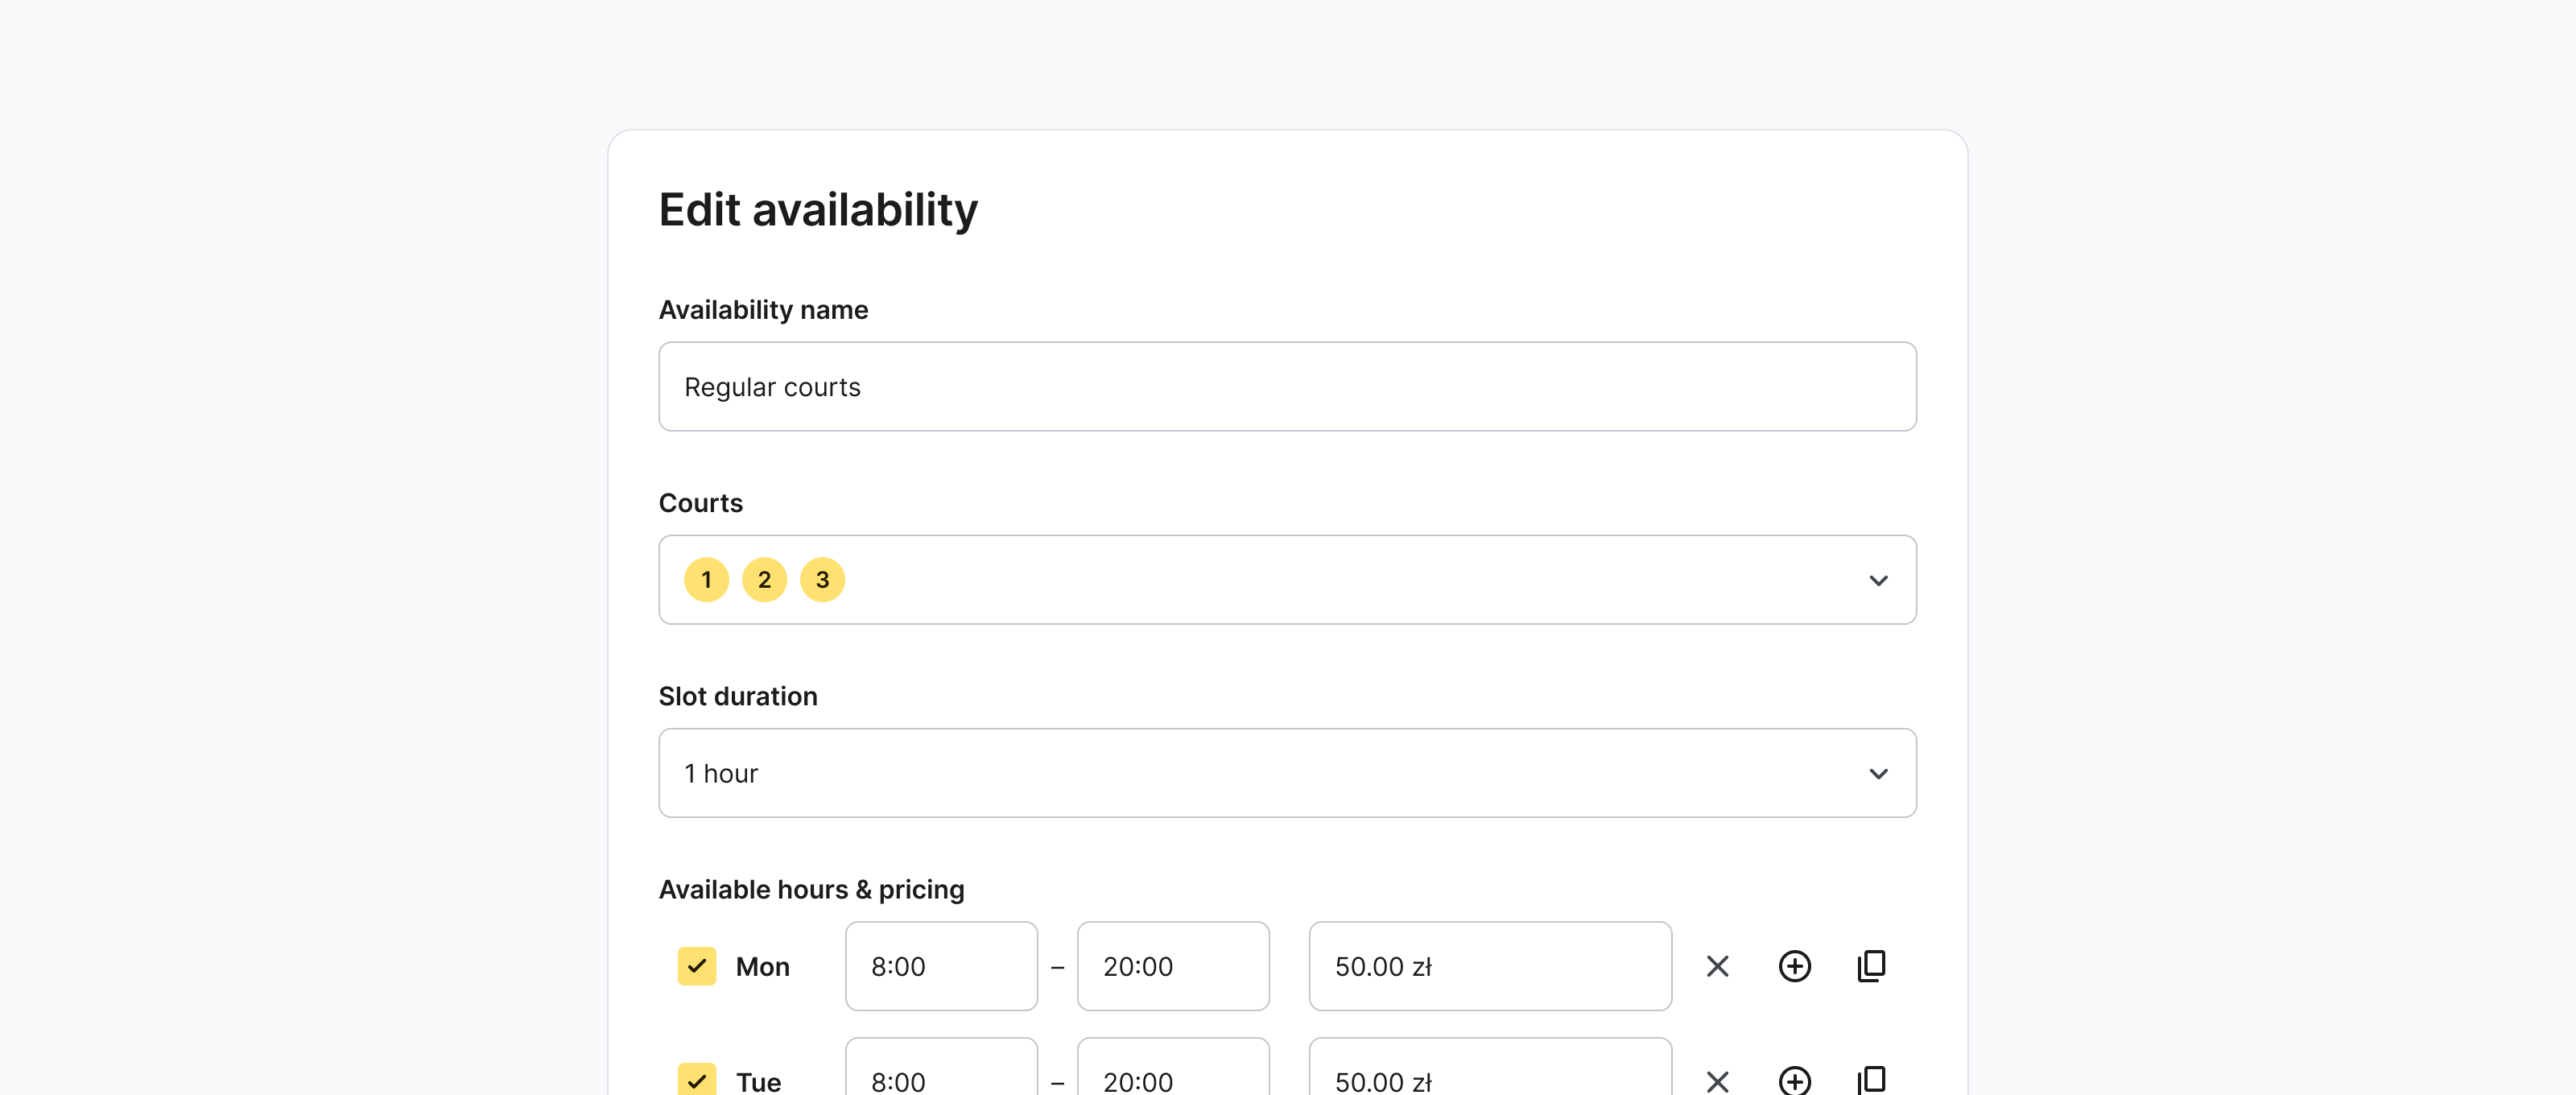Select court 2 badge
The height and width of the screenshot is (1095, 2576).
click(764, 580)
